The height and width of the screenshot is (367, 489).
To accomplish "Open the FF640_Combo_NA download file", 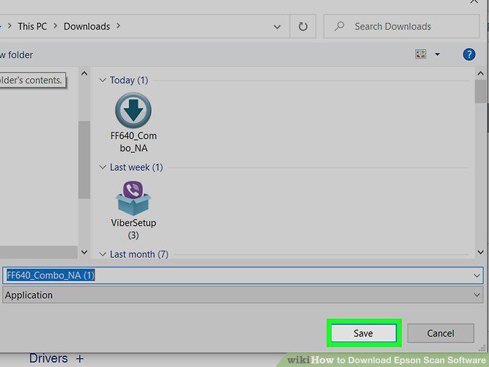I will click(134, 122).
